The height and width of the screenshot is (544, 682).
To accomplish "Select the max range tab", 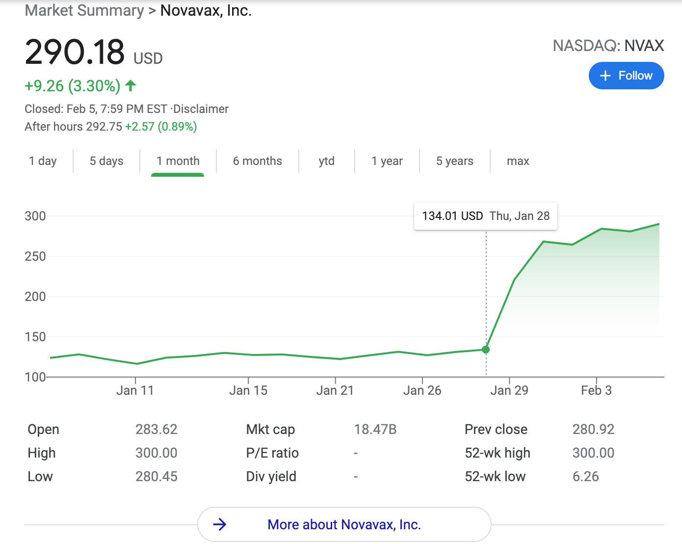I will (x=518, y=161).
